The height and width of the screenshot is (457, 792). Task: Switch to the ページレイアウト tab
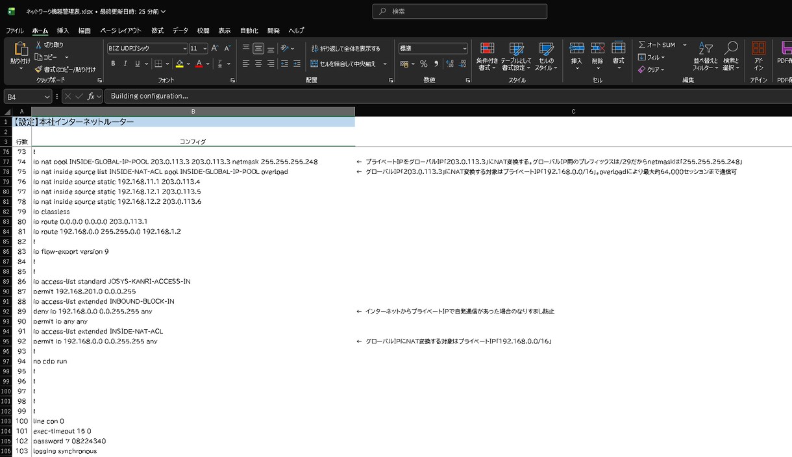pos(121,31)
